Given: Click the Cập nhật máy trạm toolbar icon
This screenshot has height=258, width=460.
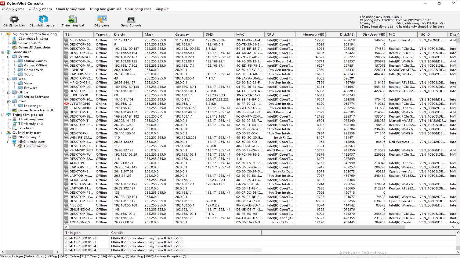Looking at the screenshot, I should point(43,19).
